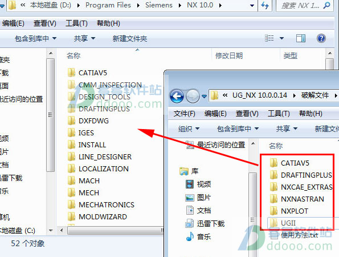Viewport: 339px width, 257px height.
Task: Click 破解文件 breadcrumb in address bar
Action: pyautogui.click(x=315, y=95)
